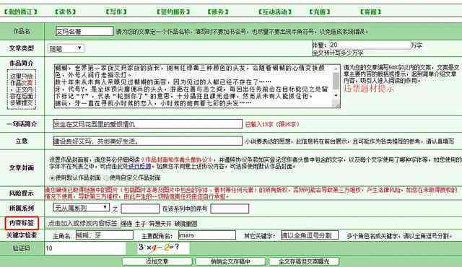Click the 立意 input field

pyautogui.click(x=147, y=141)
